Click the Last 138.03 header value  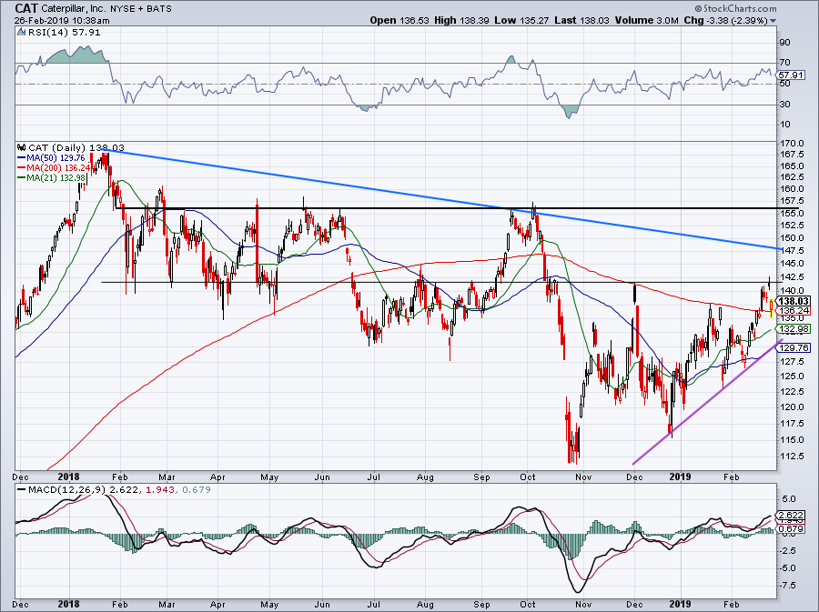(581, 20)
